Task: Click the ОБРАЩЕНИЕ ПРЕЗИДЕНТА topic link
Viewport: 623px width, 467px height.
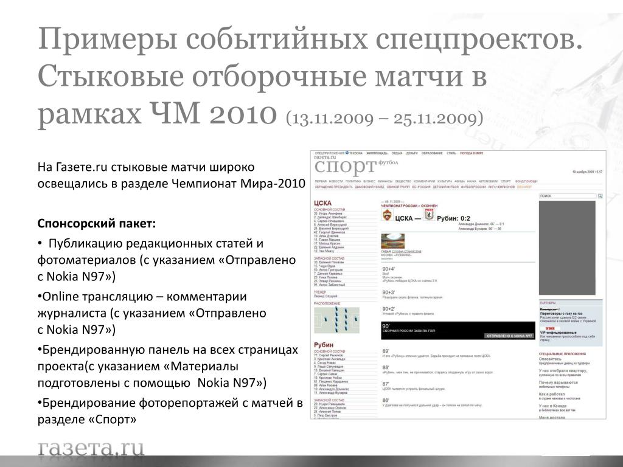Action: 334,187
